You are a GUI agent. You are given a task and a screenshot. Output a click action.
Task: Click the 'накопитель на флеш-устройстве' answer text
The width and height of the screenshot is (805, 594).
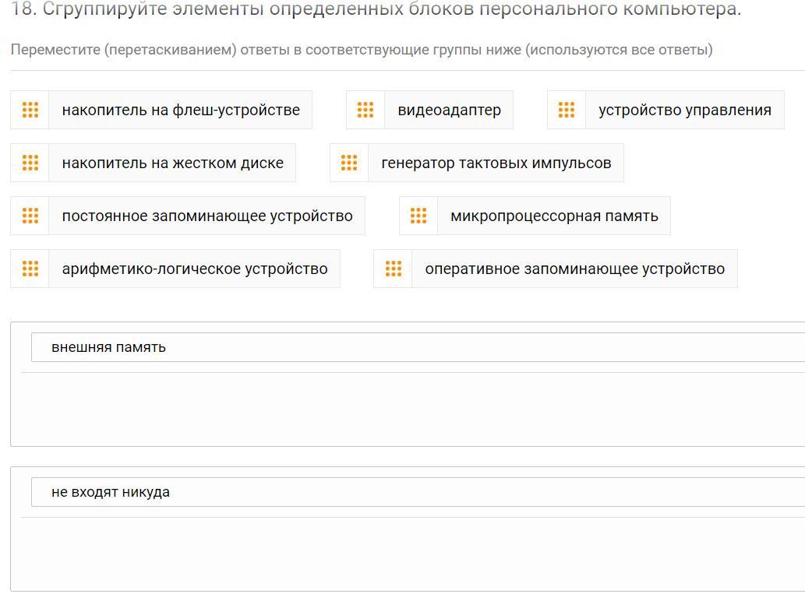181,110
